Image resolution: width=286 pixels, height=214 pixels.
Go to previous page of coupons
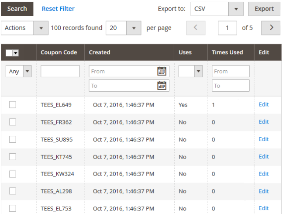(x=196, y=28)
